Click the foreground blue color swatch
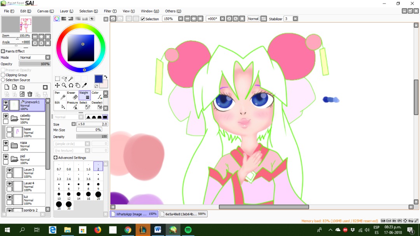 pyautogui.click(x=98, y=79)
